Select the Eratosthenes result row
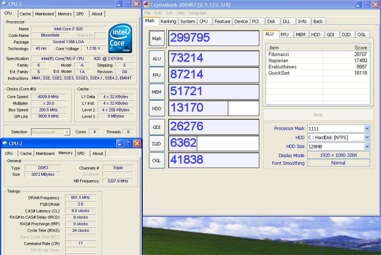This screenshot has height=255, width=381. (318, 67)
